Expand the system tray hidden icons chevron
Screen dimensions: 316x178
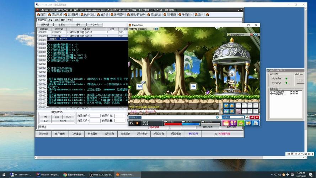272,175
